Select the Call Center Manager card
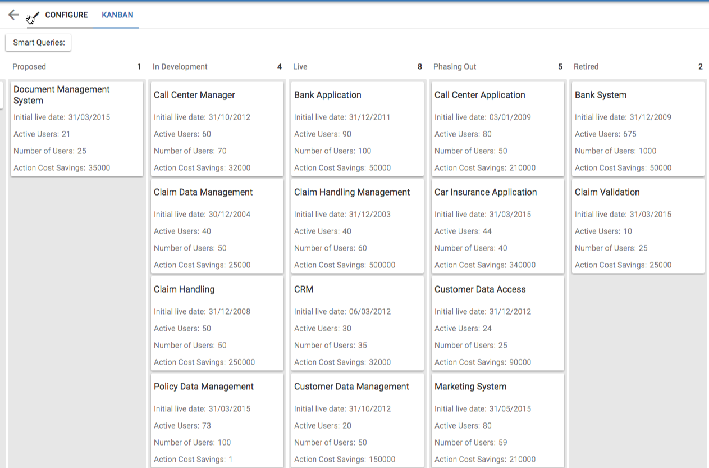The image size is (709, 468). pos(217,129)
